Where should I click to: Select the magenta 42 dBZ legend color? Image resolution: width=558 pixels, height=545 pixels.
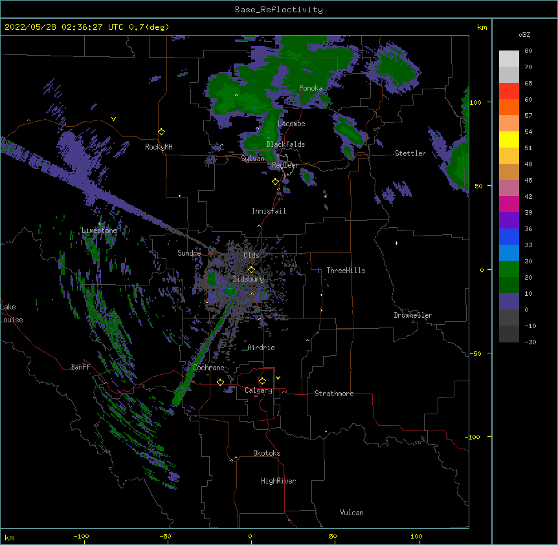click(x=509, y=204)
